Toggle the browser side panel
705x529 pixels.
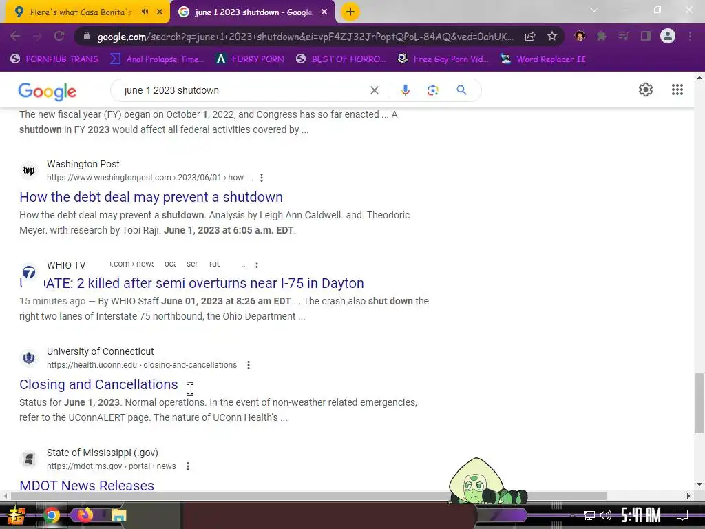[x=646, y=36]
